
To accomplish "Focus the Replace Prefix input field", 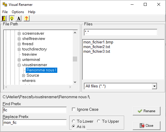I will click(x=35, y=123).
